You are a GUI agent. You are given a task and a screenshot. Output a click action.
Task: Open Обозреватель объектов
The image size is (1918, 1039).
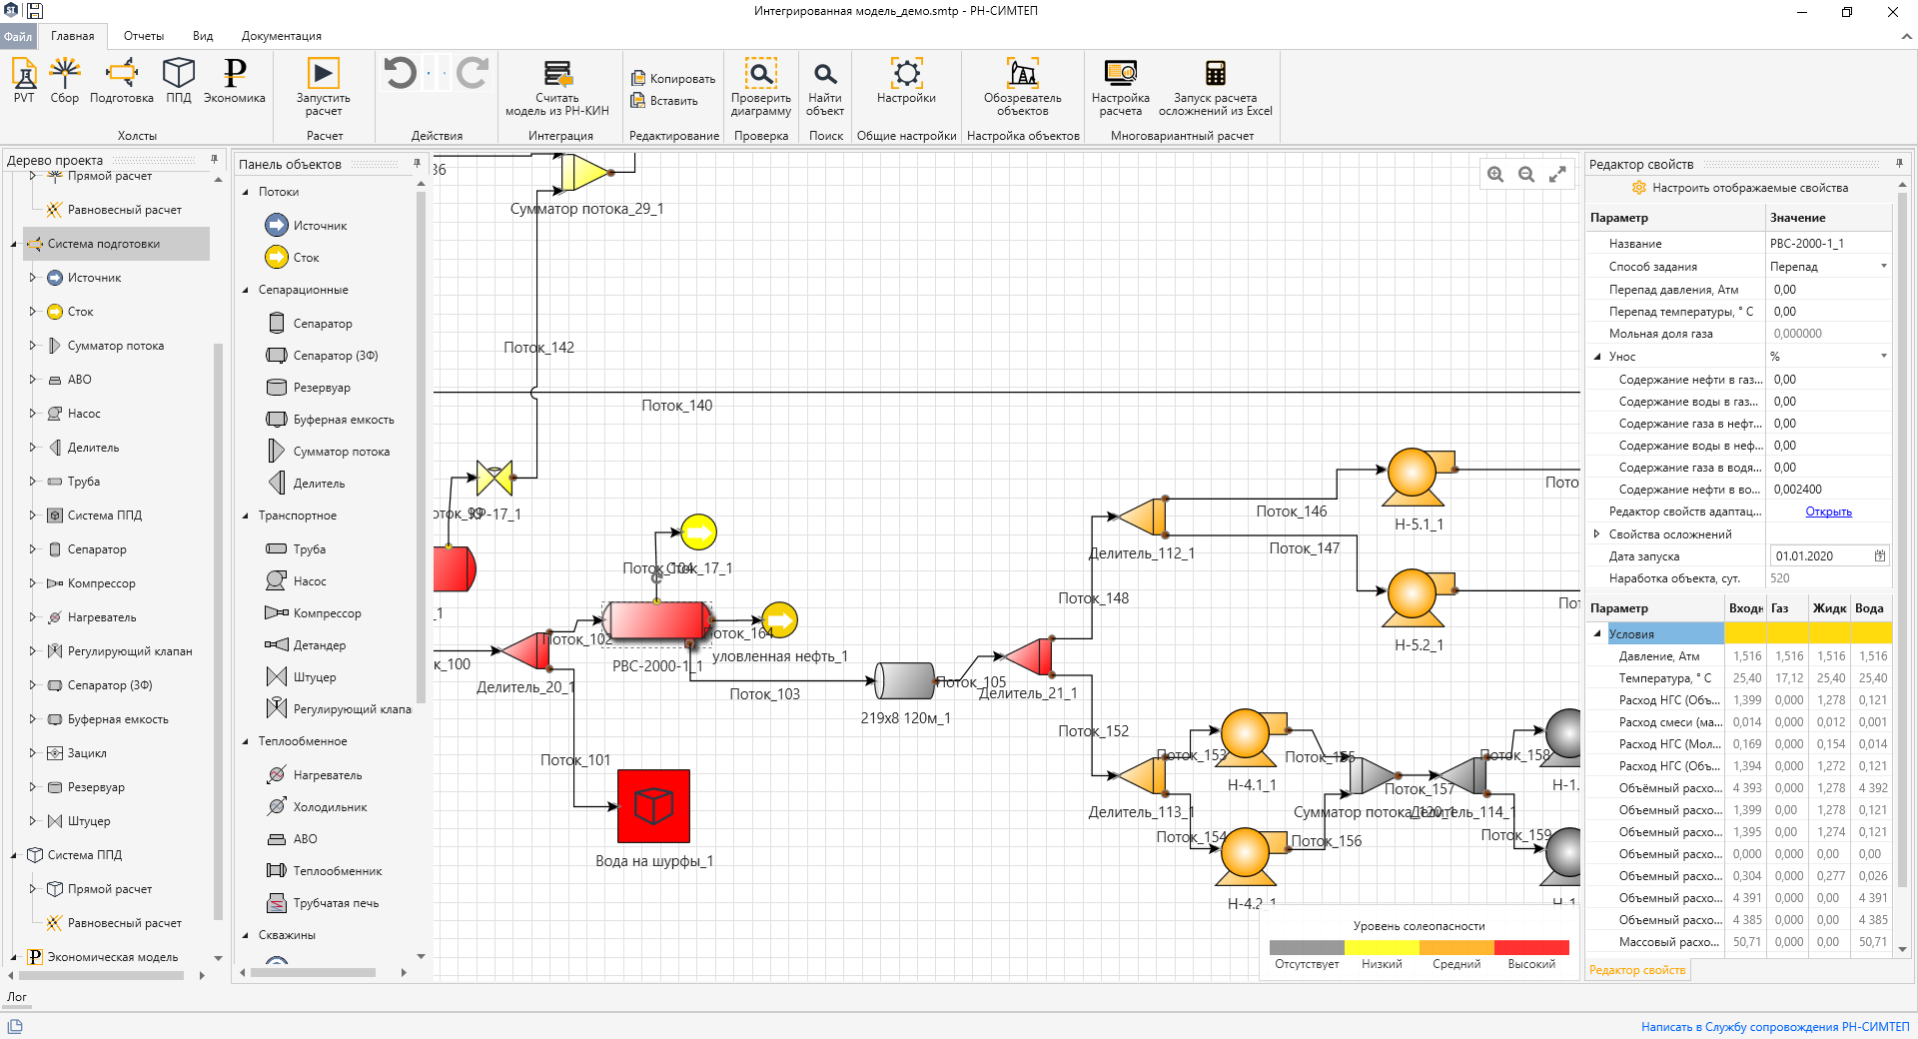[1023, 87]
